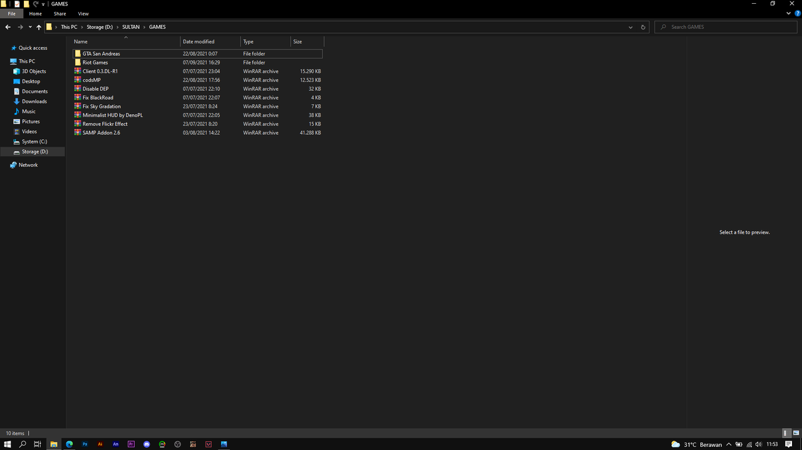Switch to the View ribbon tab

[x=83, y=14]
